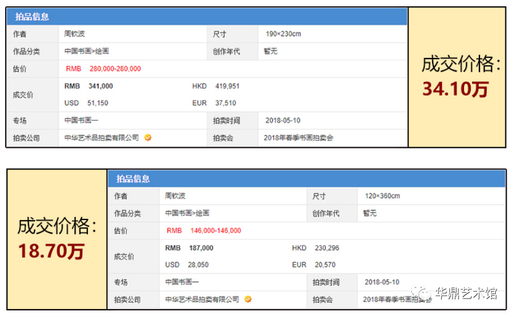Viewport: 514px width, 316px height.
Task: Click the 18.70万 price in the yellow panel
Action: click(x=51, y=251)
